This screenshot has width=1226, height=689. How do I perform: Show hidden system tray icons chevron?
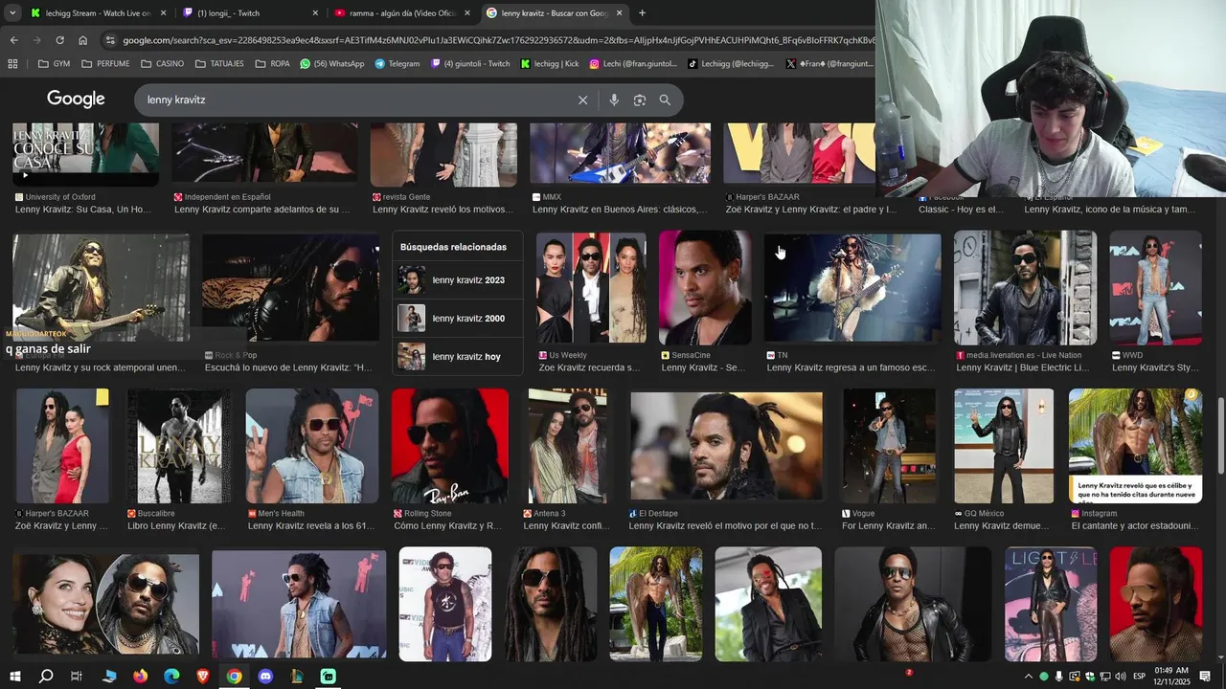pyautogui.click(x=1029, y=677)
